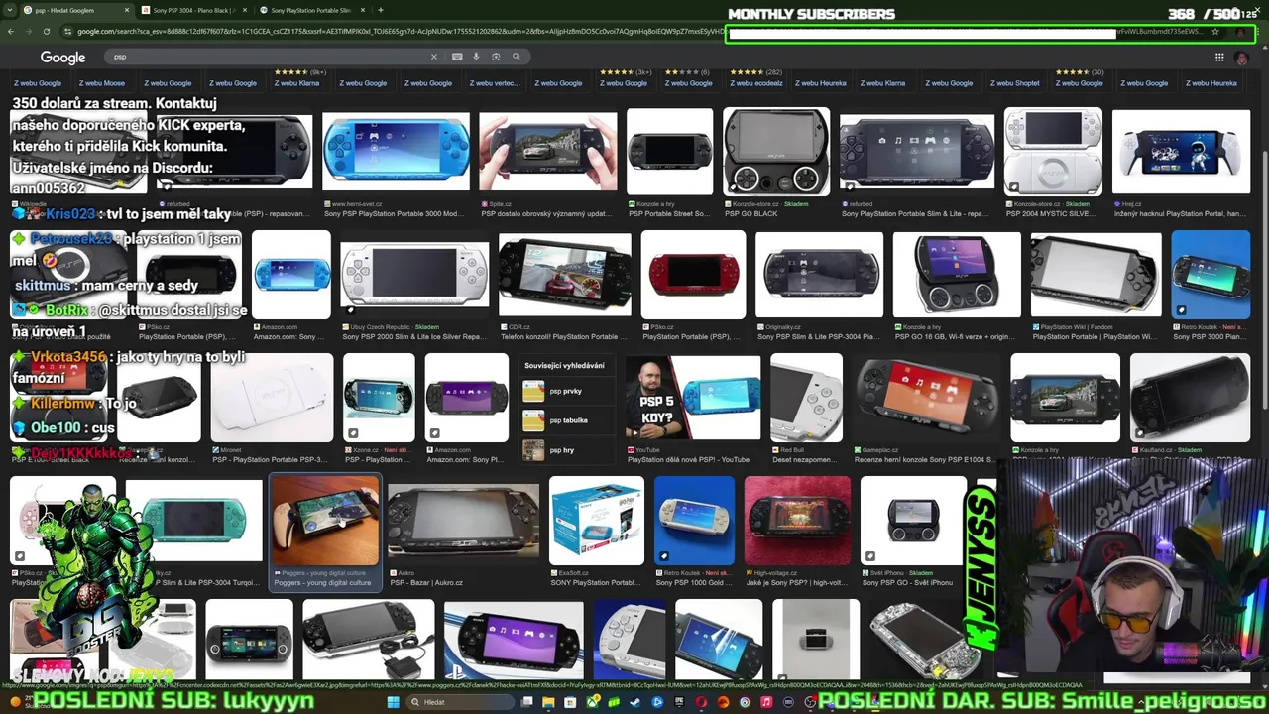Open the 'Z webu Moose' shopping result
The image size is (1269, 714).
click(x=102, y=83)
